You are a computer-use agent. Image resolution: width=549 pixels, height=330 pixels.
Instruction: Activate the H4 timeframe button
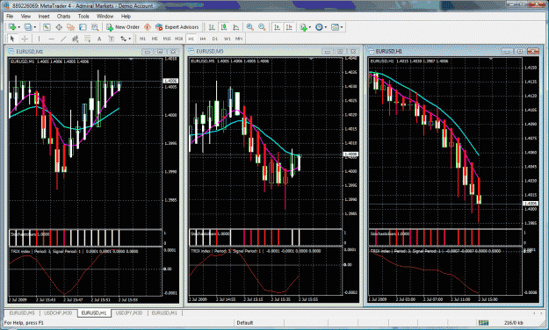[203, 39]
